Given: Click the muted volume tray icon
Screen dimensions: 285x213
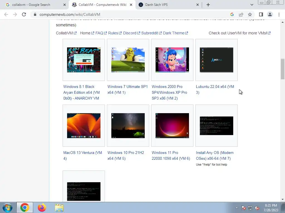Looking at the screenshot, I should (x=257, y=208).
